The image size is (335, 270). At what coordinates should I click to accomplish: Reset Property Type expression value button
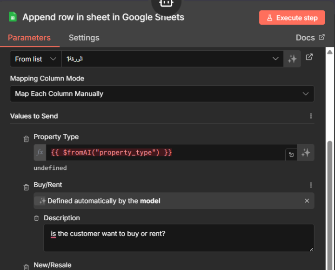[x=291, y=155]
